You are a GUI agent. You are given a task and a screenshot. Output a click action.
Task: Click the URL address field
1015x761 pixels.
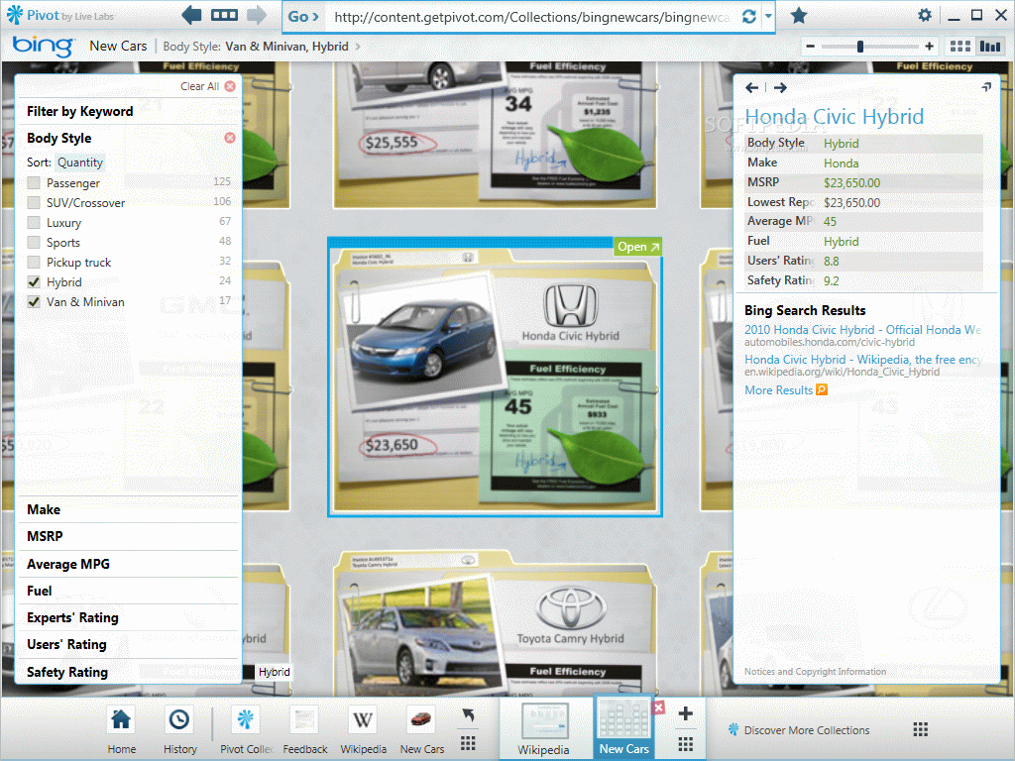[x=531, y=17]
